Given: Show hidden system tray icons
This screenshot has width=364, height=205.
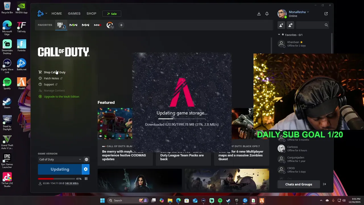Looking at the screenshot, I should coord(321,200).
